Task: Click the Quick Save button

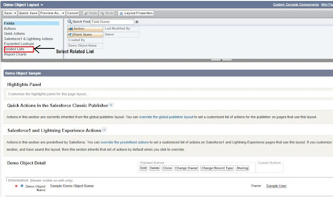Action: (28, 13)
